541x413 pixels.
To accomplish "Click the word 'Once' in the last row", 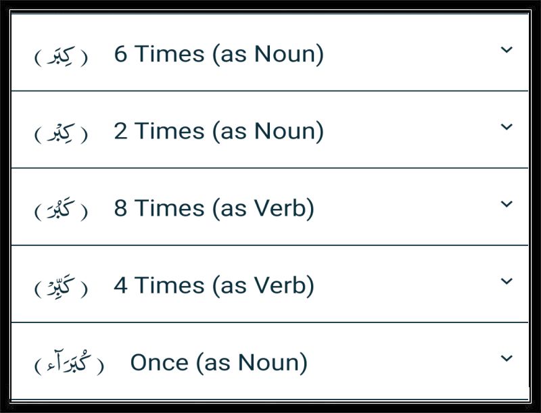I will tap(160, 363).
